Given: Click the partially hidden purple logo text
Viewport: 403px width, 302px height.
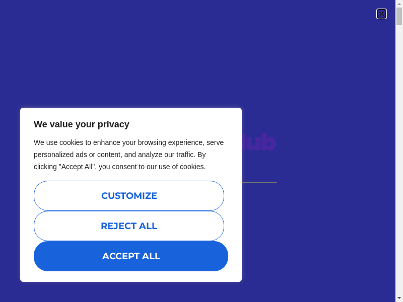Looking at the screenshot, I should (259, 143).
